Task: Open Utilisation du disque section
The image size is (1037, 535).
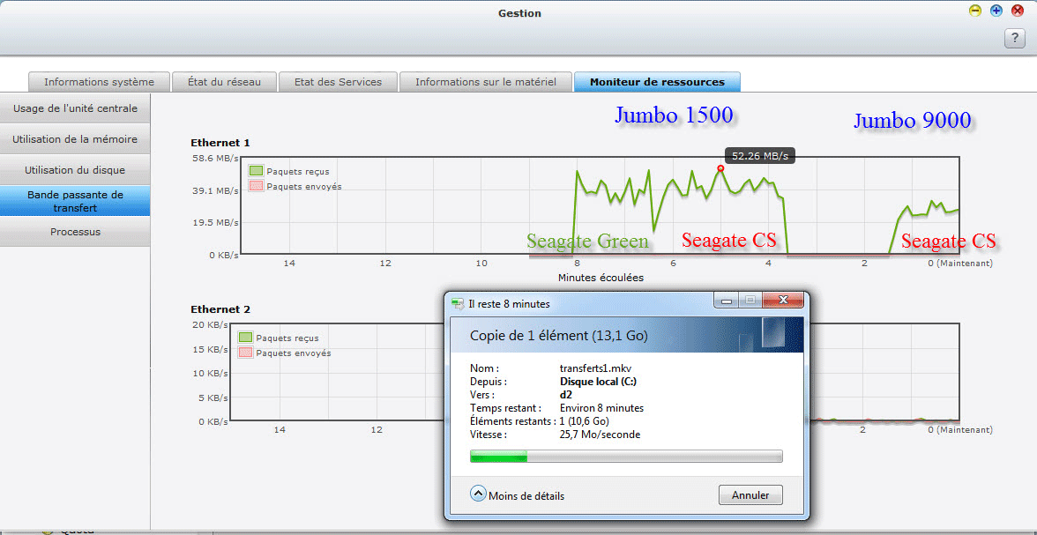Action: 75,170
